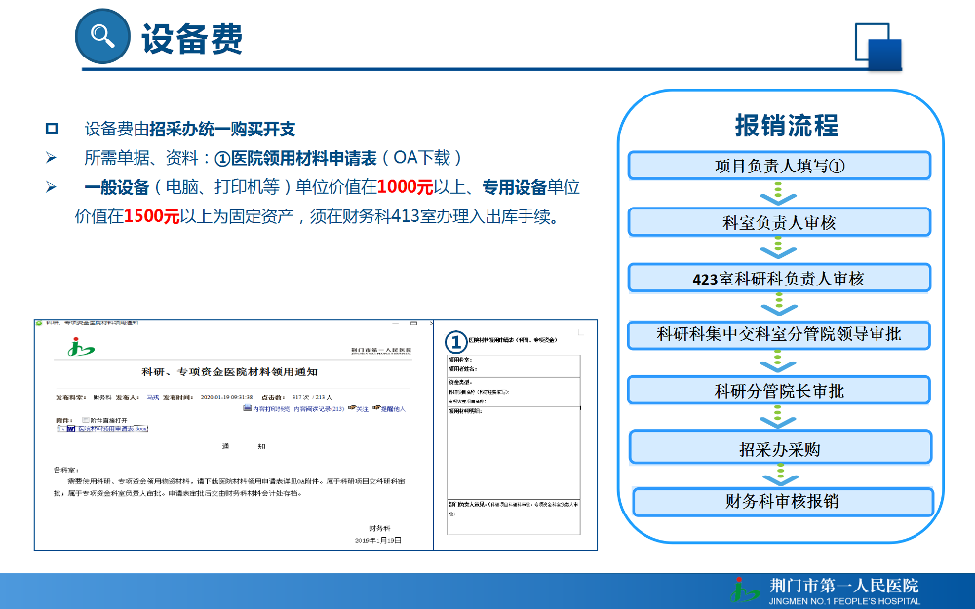Click arrow bullet before 一般设备
The width and height of the screenshot is (975, 609).
point(52,186)
